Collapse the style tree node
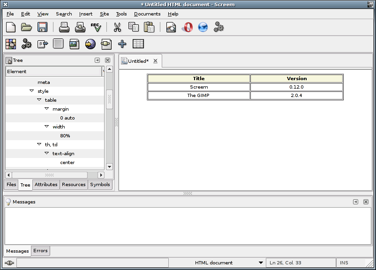 click(x=32, y=91)
